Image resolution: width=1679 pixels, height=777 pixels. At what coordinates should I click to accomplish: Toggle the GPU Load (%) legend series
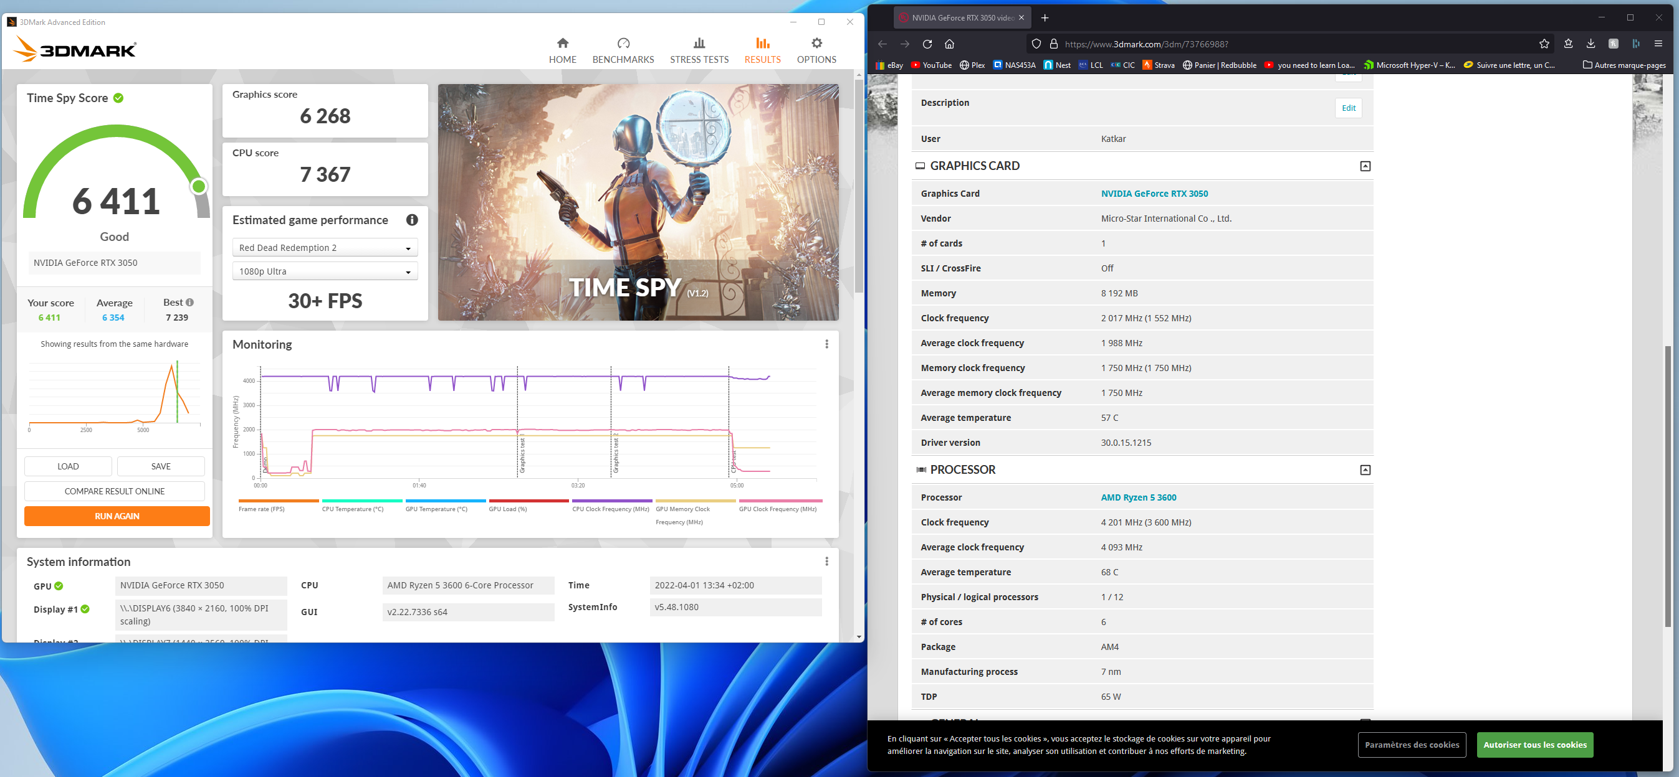[529, 506]
